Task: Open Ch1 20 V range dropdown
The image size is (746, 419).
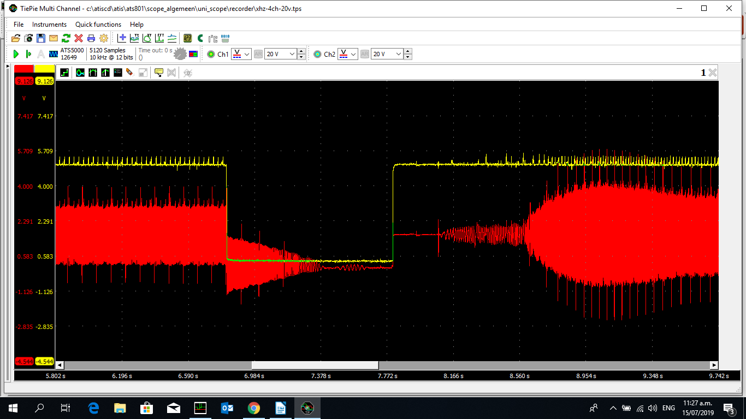Action: pos(280,54)
